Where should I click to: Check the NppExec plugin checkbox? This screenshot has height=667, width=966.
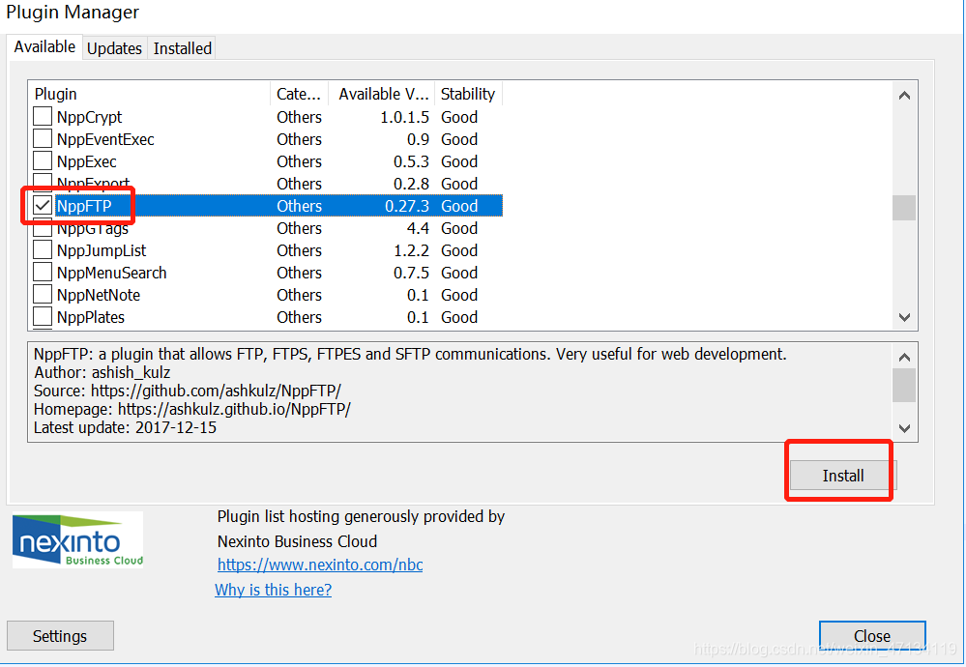[x=43, y=160]
